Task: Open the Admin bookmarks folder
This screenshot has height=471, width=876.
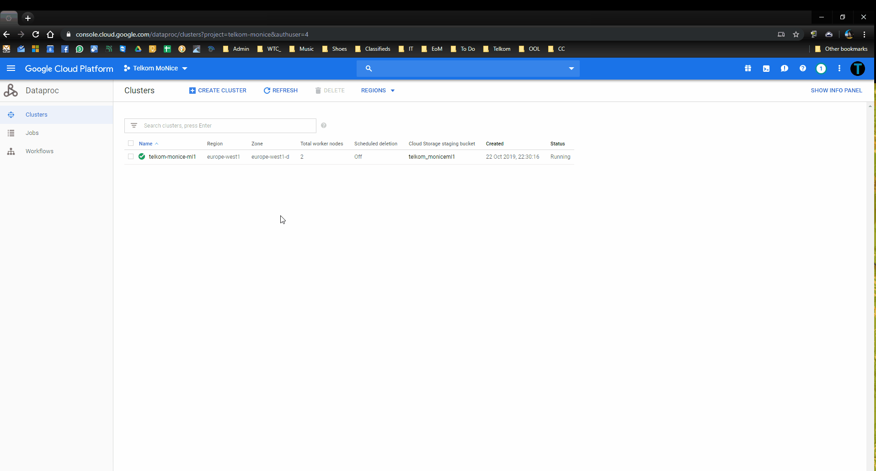Action: pyautogui.click(x=236, y=49)
